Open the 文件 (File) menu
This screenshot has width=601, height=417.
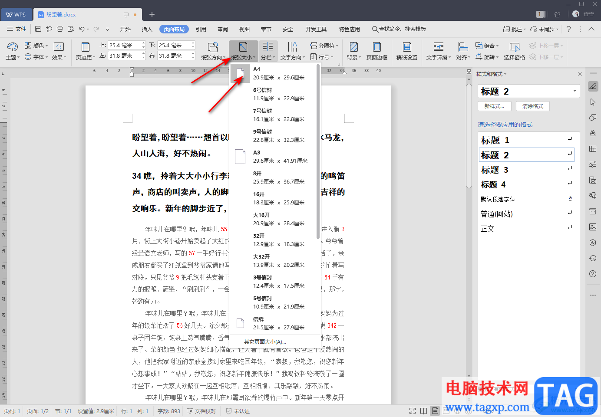pos(17,29)
